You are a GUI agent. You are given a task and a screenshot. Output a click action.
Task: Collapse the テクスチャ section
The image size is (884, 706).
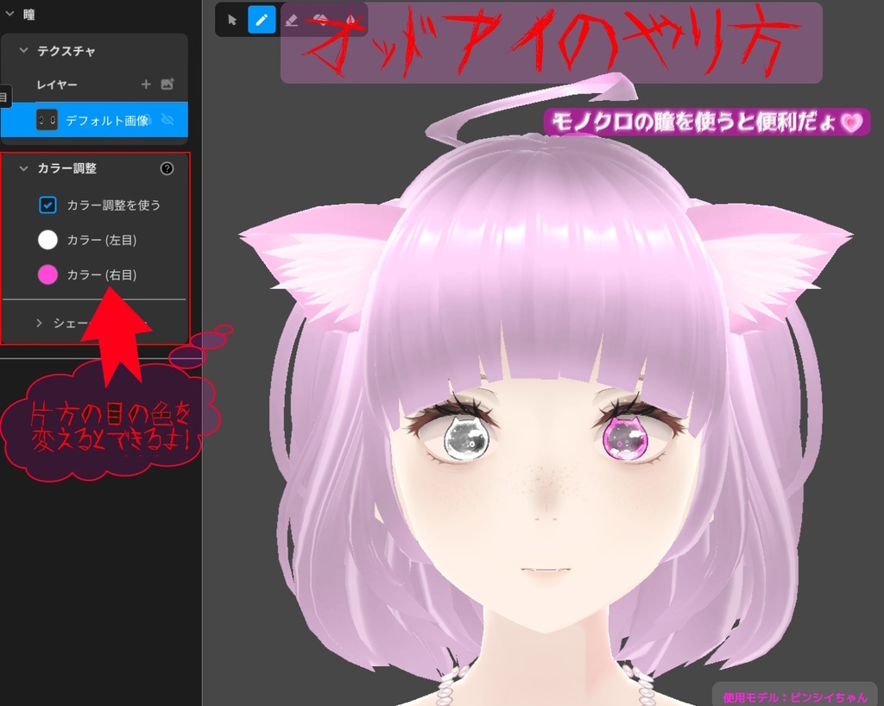[22, 50]
